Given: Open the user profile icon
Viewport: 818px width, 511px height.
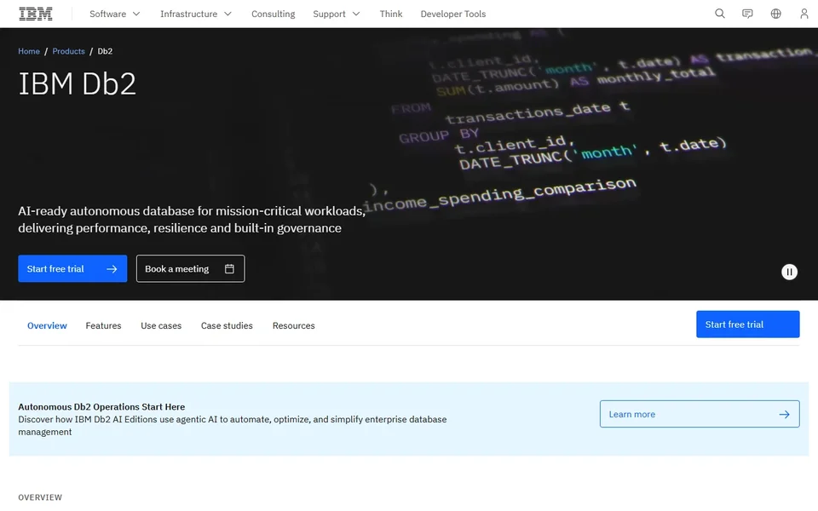Looking at the screenshot, I should pyautogui.click(x=804, y=14).
